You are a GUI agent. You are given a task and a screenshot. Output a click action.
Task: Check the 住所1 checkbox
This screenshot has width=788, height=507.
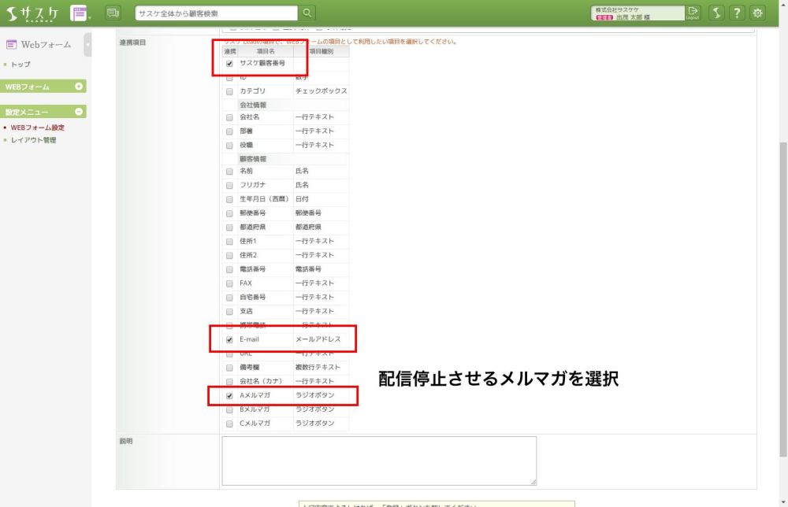pyautogui.click(x=229, y=242)
